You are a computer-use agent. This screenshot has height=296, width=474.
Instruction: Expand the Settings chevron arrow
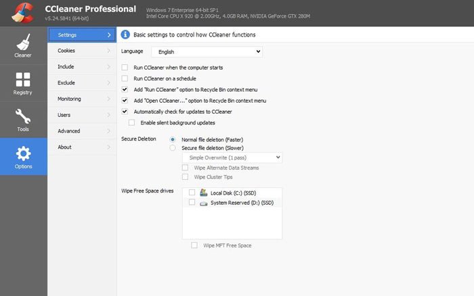[109, 35]
